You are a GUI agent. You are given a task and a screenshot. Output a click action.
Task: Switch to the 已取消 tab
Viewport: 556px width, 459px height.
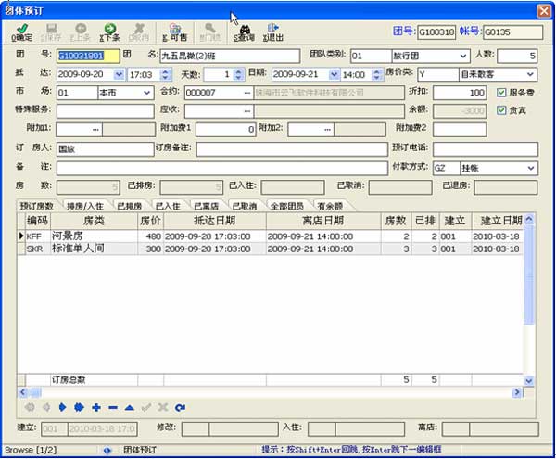pyautogui.click(x=245, y=206)
